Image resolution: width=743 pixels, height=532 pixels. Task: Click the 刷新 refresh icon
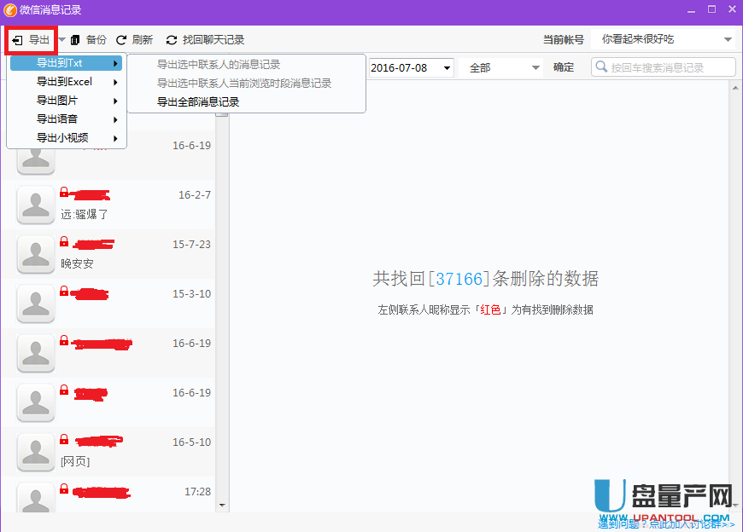click(x=121, y=40)
